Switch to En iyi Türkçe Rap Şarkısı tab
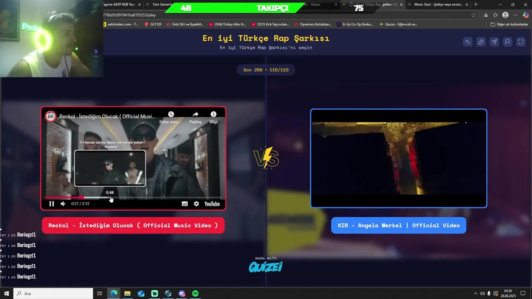Screen dimensions: 532x299 pyautogui.click(x=373, y=5)
